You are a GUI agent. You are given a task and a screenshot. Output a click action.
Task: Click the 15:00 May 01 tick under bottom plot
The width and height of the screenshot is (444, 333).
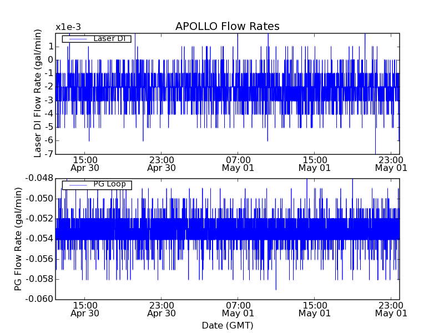pyautogui.click(x=314, y=309)
